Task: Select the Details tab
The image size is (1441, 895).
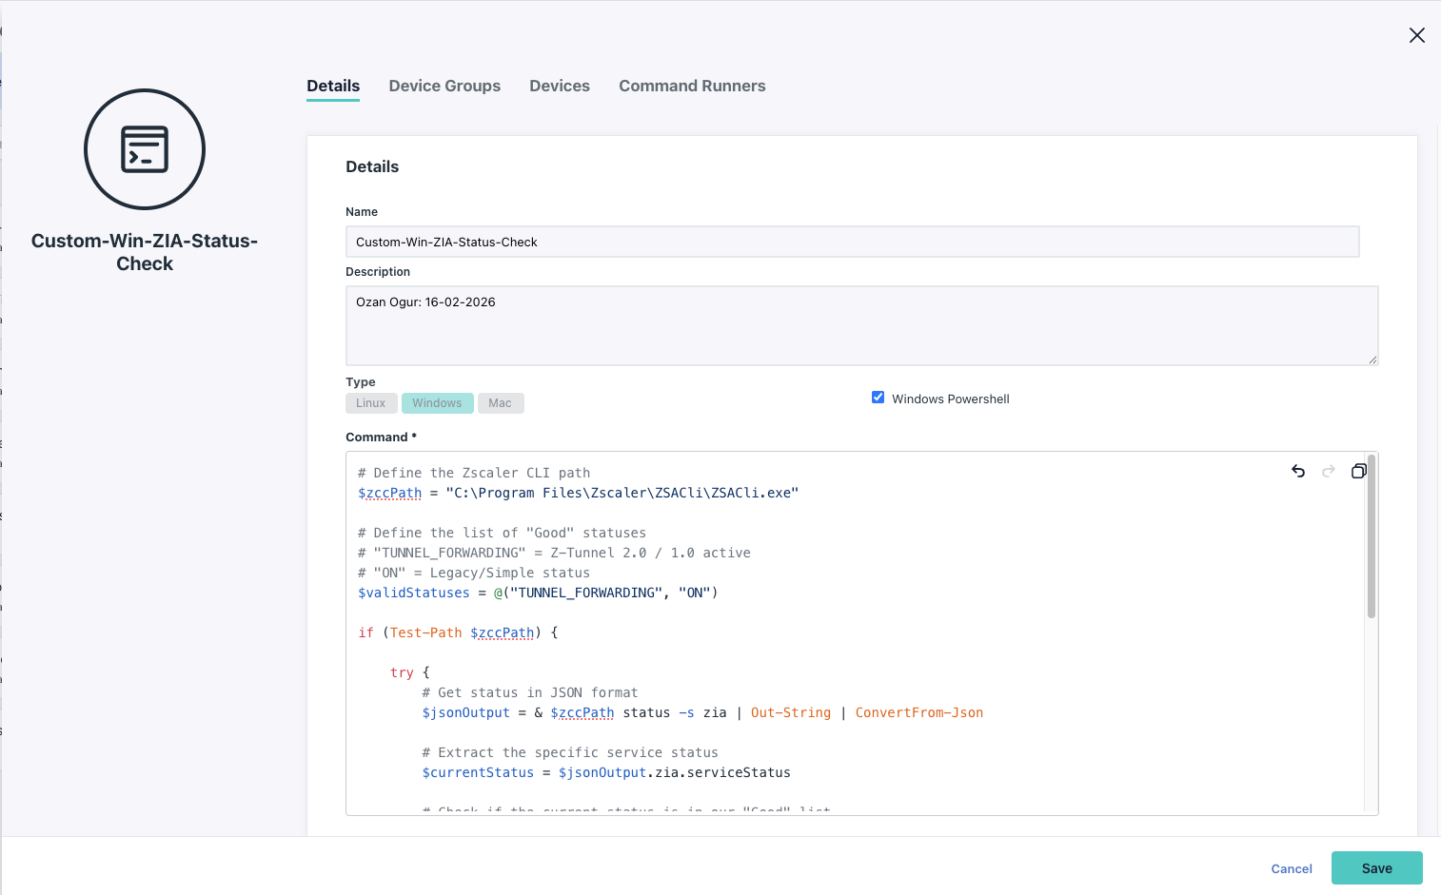Action: pyautogui.click(x=333, y=86)
